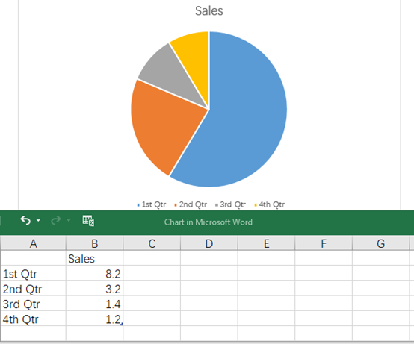Viewport: 414px width, 344px height.
Task: Click Edit Data in Microsoft Excel icon
Action: tap(88, 221)
